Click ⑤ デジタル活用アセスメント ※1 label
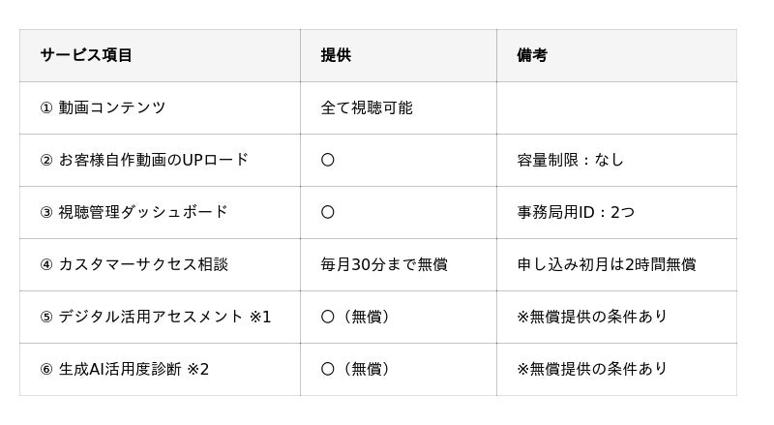This screenshot has height=425, width=774. (x=156, y=317)
